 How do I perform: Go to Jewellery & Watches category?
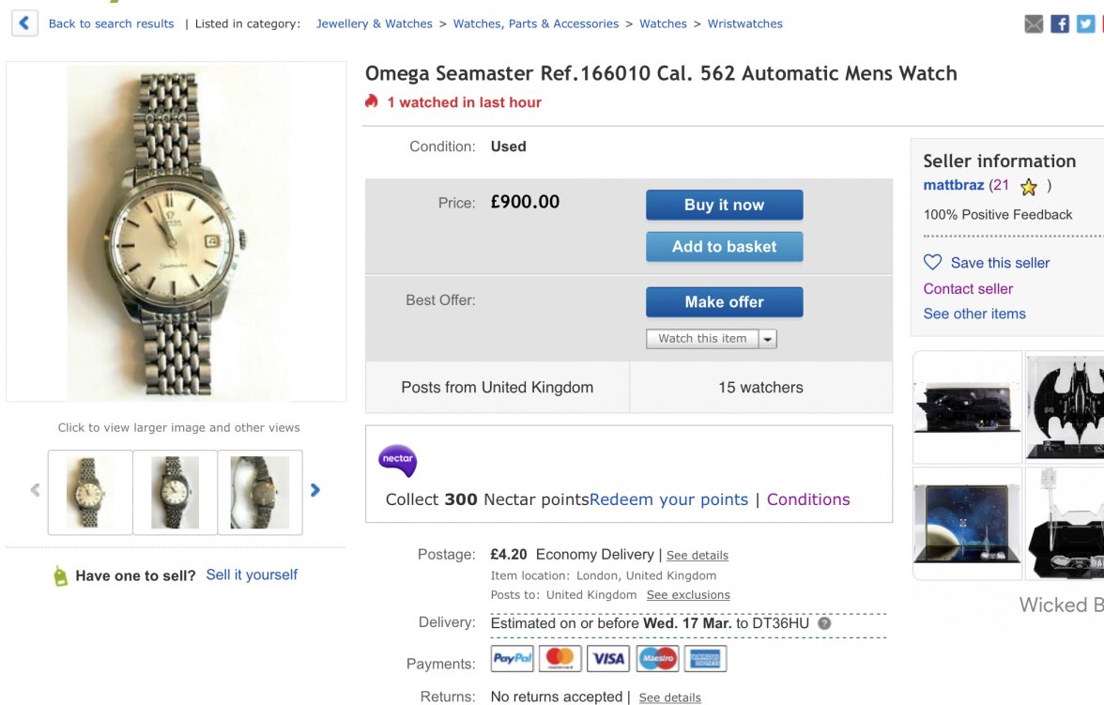(375, 23)
